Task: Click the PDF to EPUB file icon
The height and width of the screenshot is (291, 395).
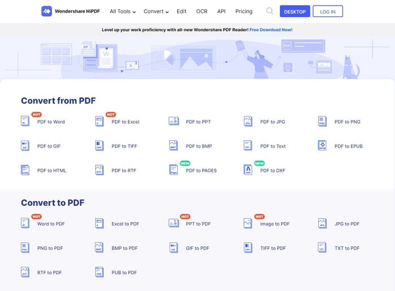Action: click(322, 146)
